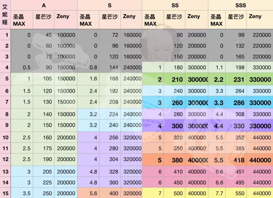Viewport: 273px width, 198px height.
Task: Select cell 352 in row 10
Action: click(236, 137)
